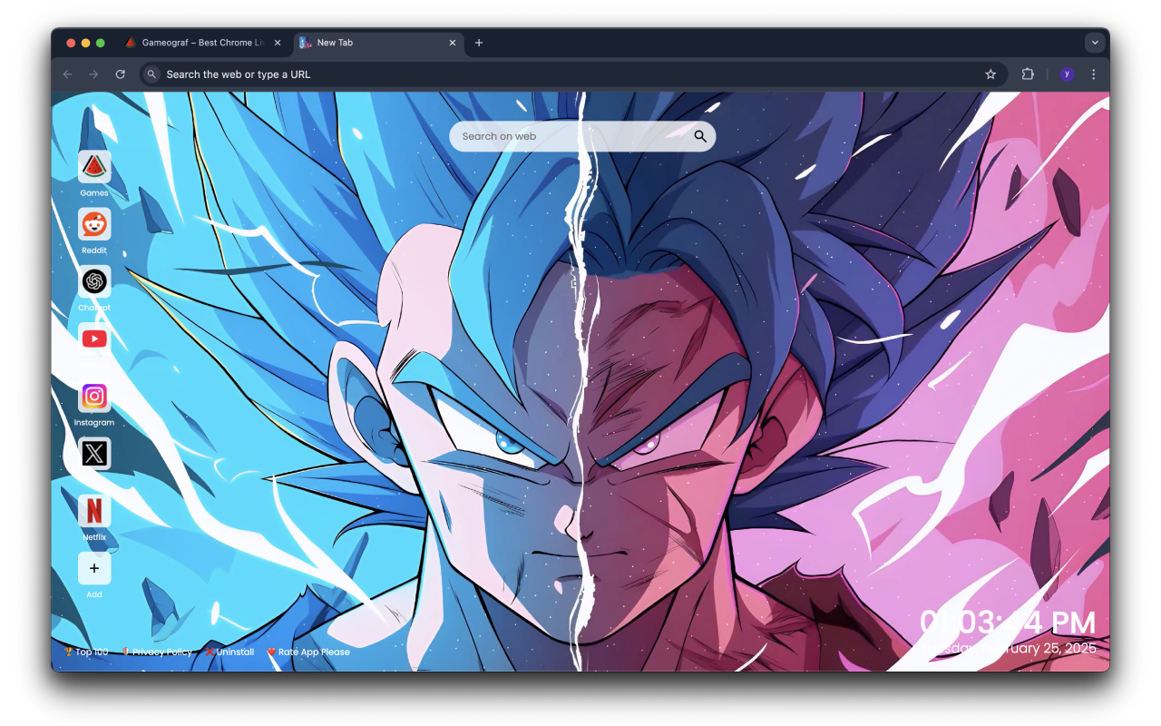Open the YouTube shortcut icon

coord(94,338)
